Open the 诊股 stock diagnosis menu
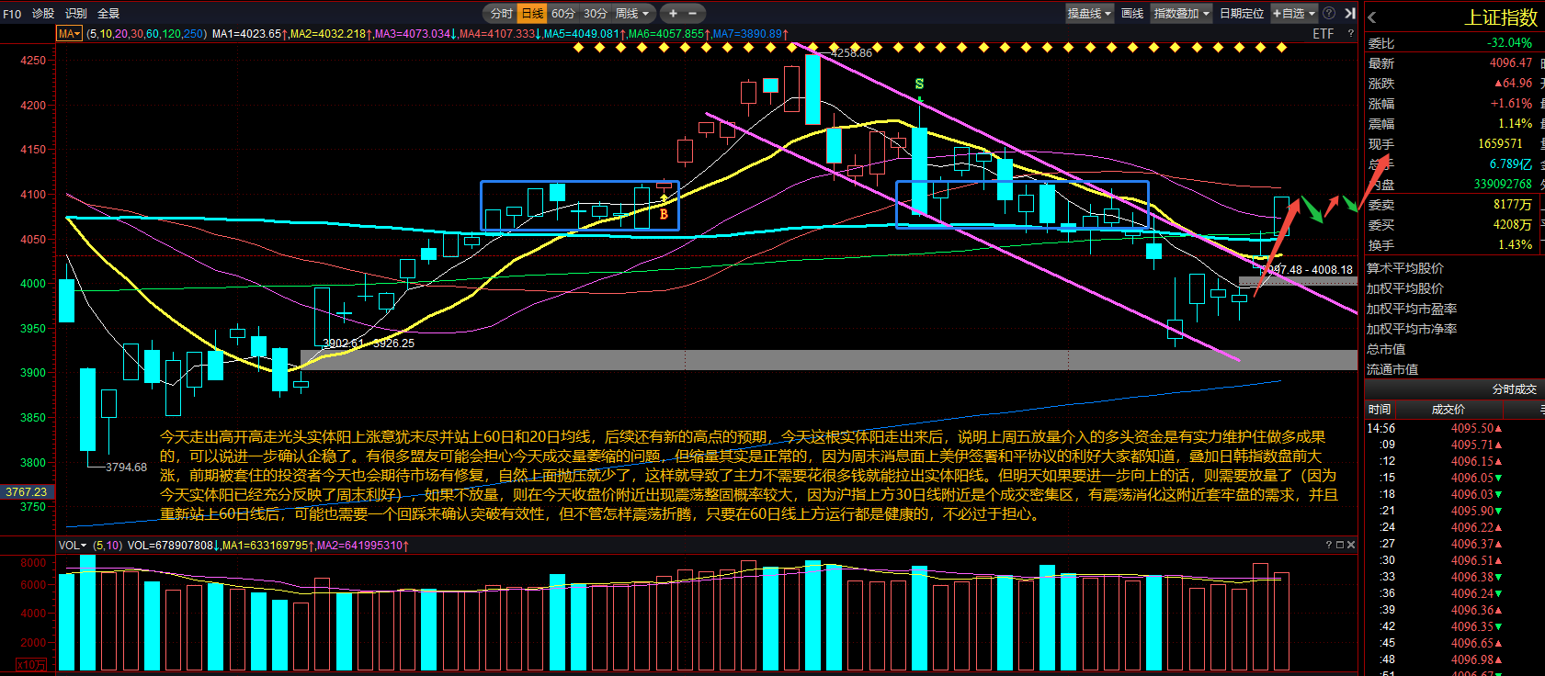Screen dimensions: 1545x676 [x=43, y=13]
